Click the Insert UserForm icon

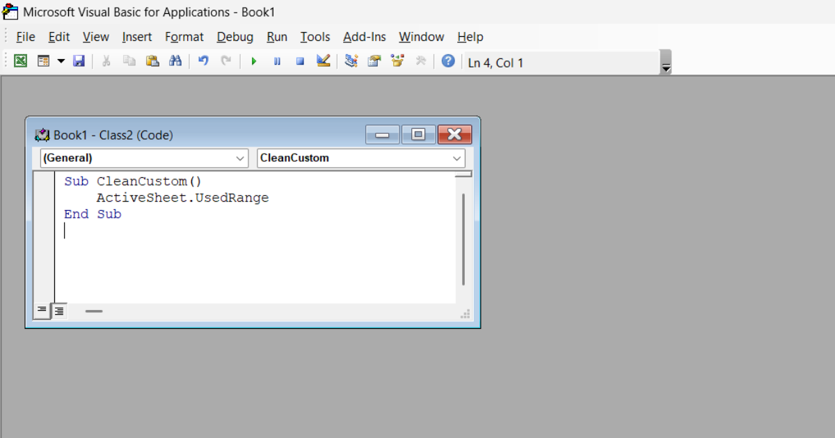point(43,61)
